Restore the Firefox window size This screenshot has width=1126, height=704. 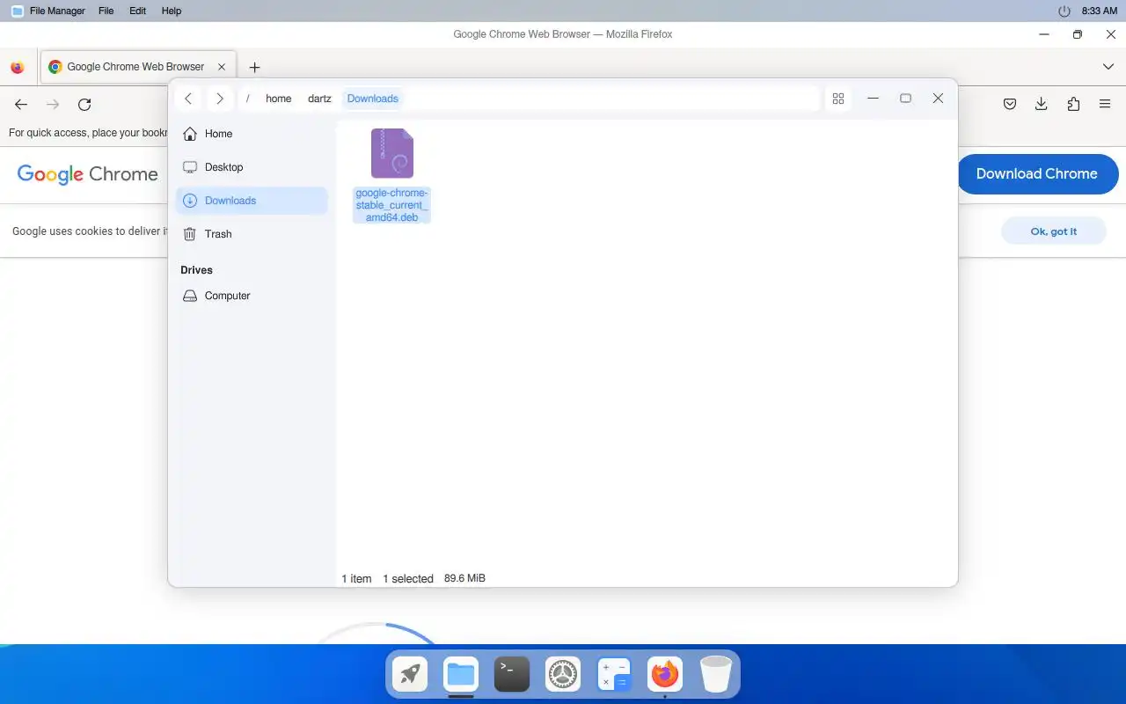(1078, 34)
